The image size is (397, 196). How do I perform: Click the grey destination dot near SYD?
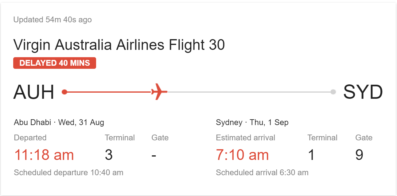(x=333, y=92)
